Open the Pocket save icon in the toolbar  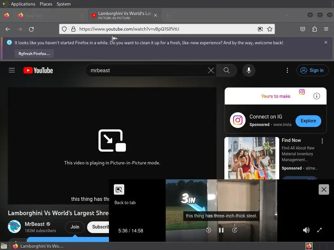click(x=303, y=29)
